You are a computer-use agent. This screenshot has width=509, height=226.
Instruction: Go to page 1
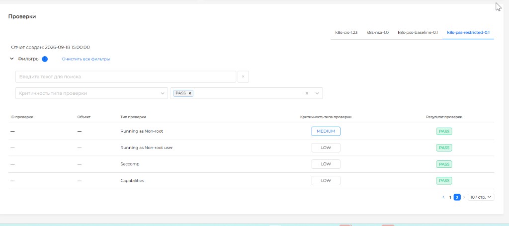tap(450, 197)
